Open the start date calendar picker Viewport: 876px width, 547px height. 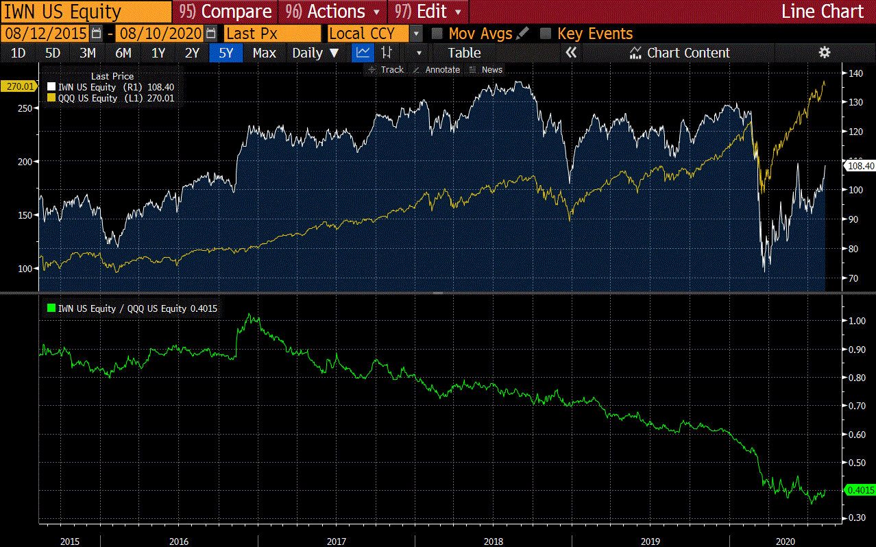[97, 34]
